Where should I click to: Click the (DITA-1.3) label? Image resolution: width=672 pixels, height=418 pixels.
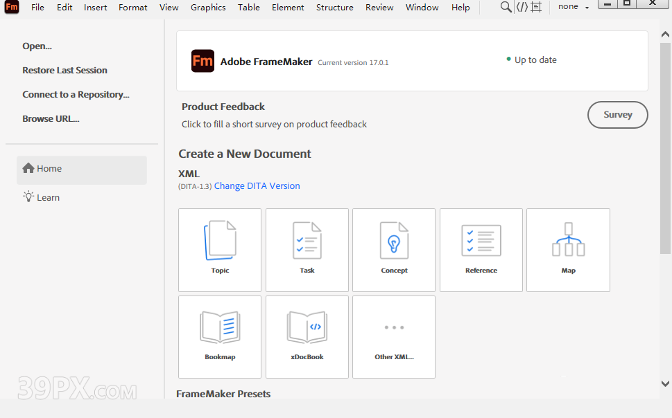click(195, 187)
